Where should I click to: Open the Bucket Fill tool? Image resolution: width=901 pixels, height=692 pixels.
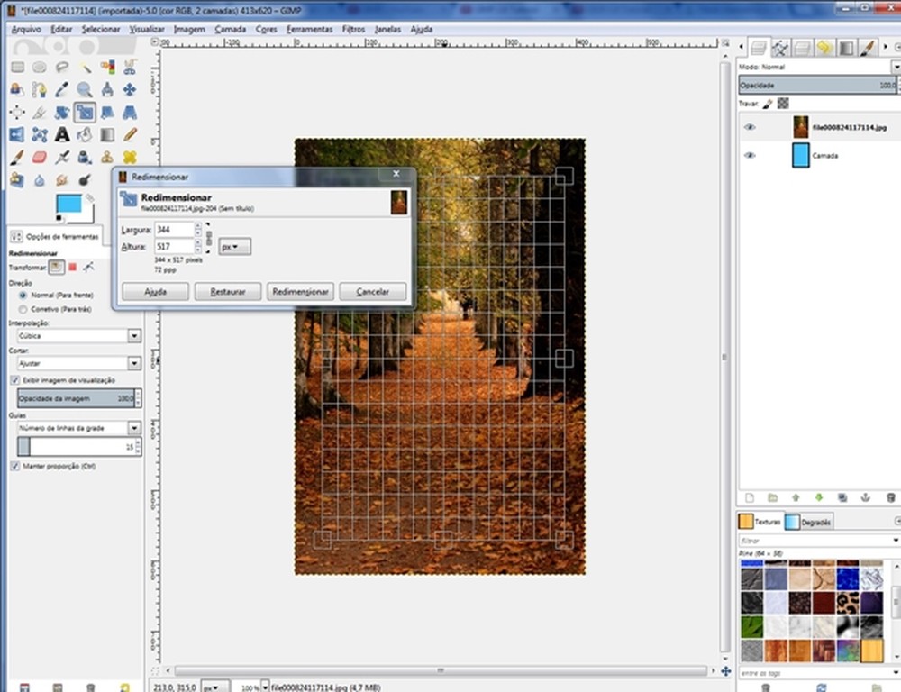tap(85, 135)
